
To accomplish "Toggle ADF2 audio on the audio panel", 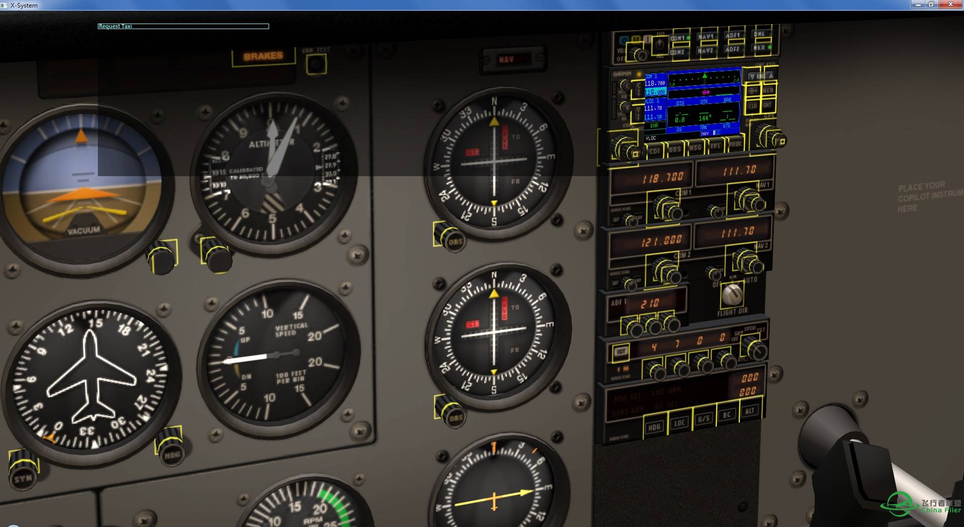I will [733, 49].
